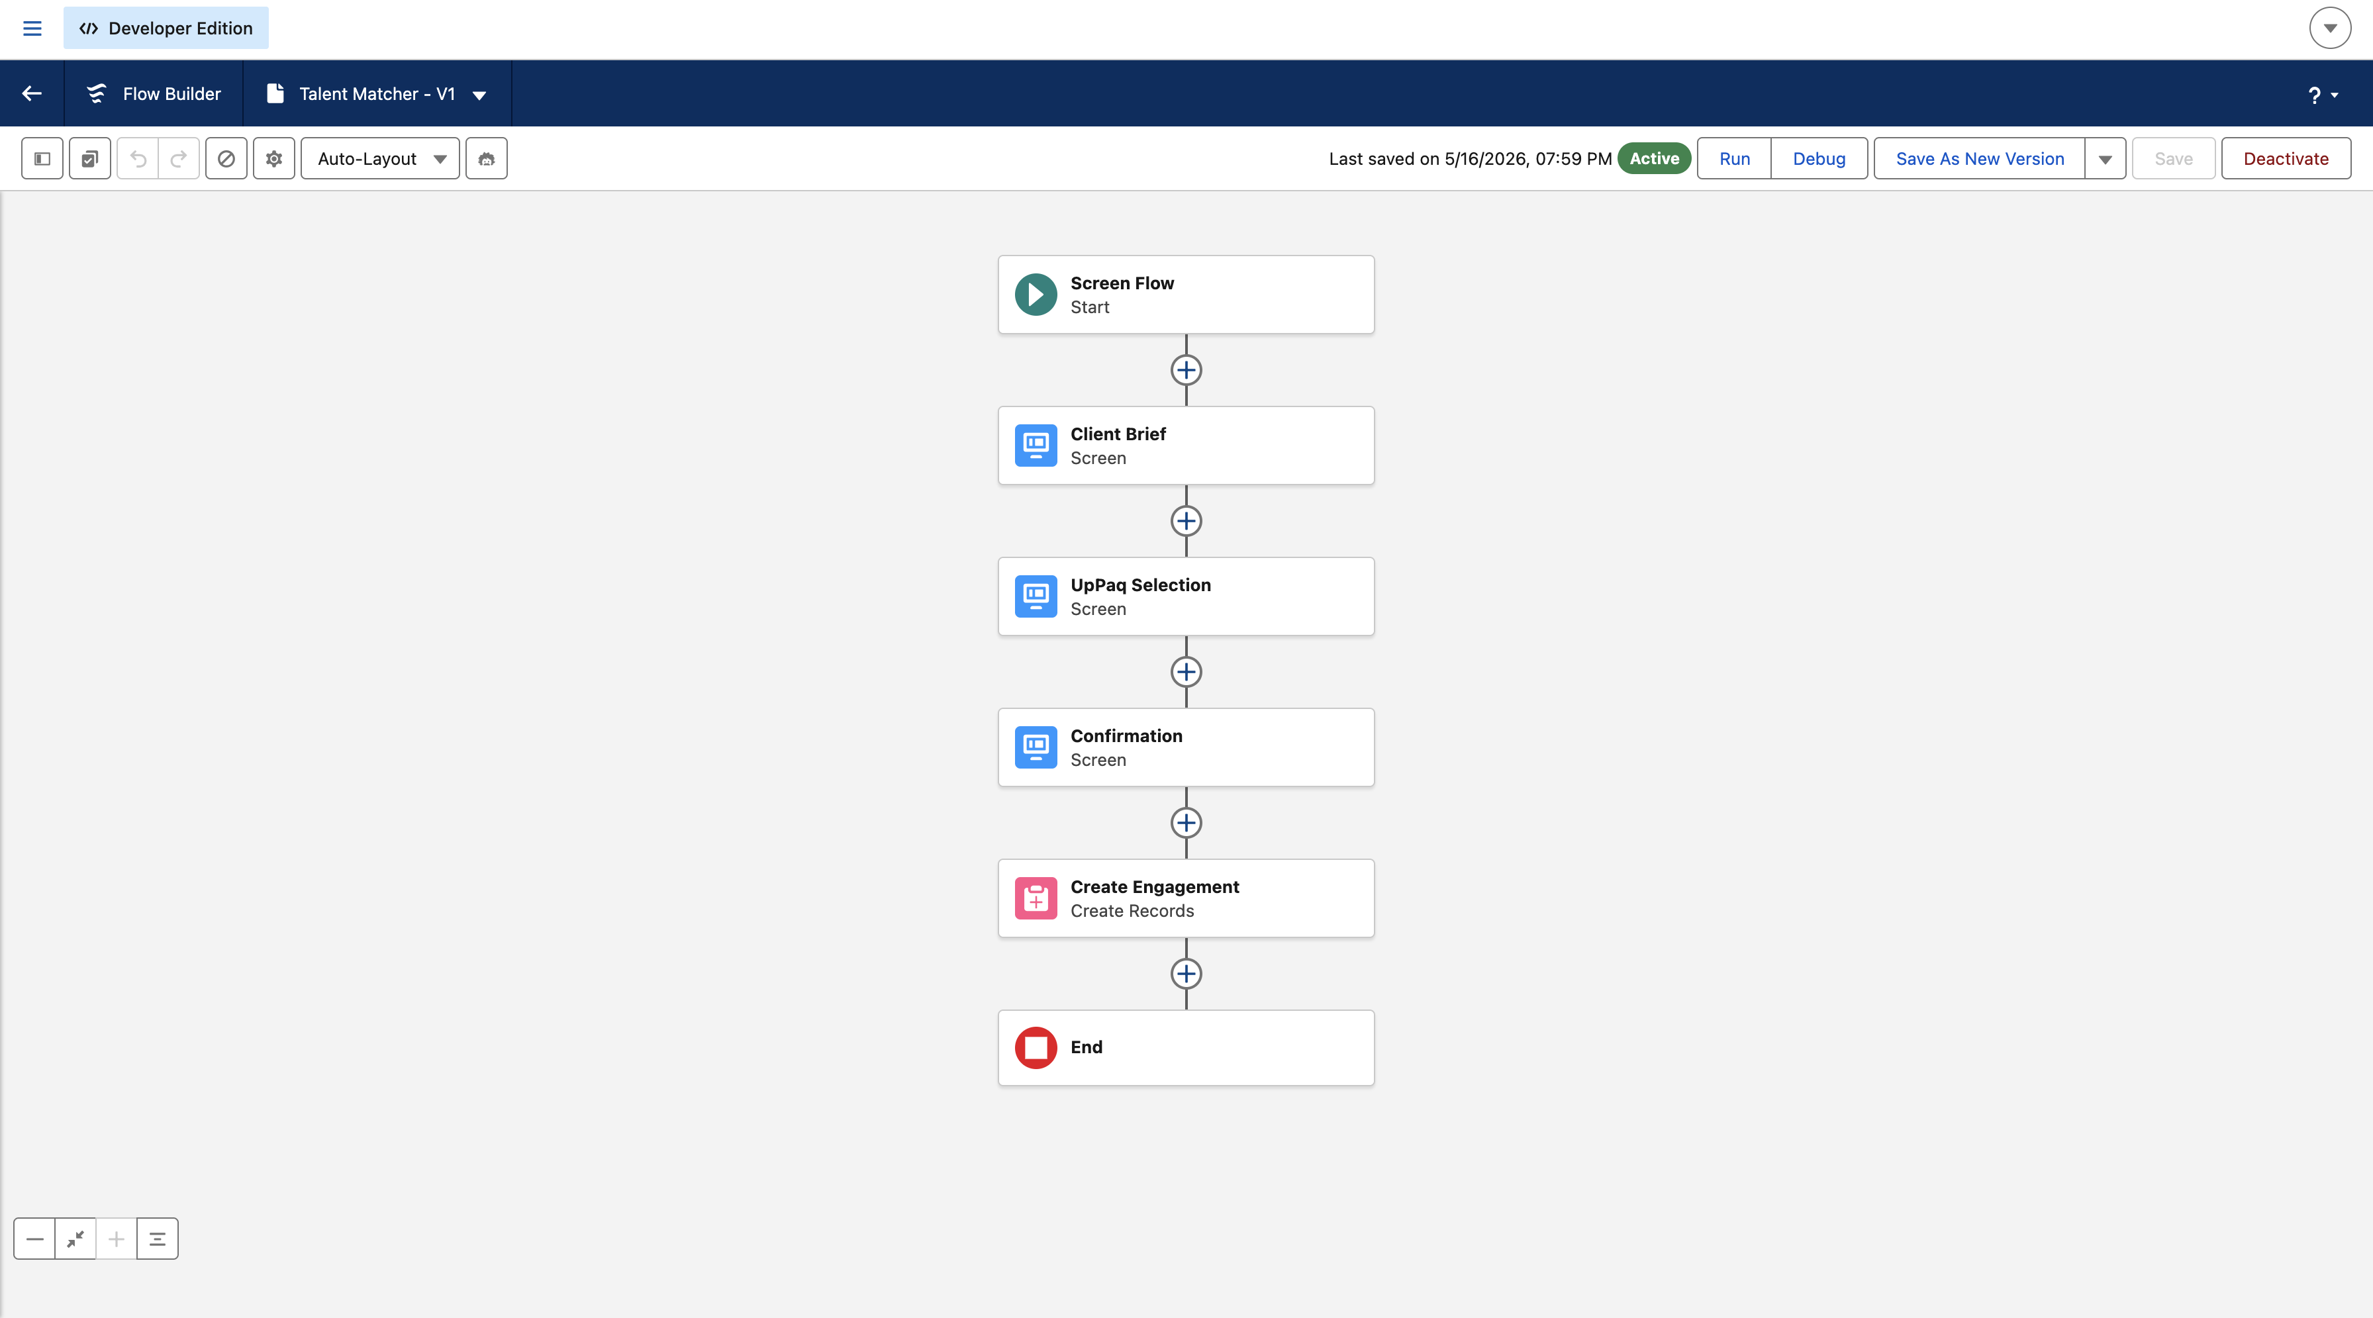Click the green Start play icon
Viewport: 2373px width, 1318px height.
(x=1036, y=295)
